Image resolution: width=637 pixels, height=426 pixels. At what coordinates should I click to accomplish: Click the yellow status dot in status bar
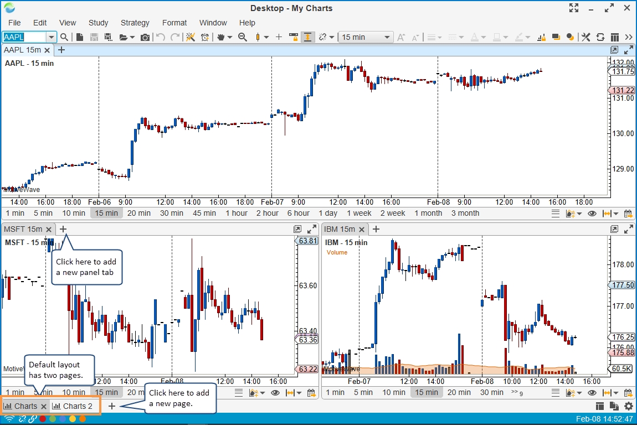pyautogui.click(x=73, y=419)
